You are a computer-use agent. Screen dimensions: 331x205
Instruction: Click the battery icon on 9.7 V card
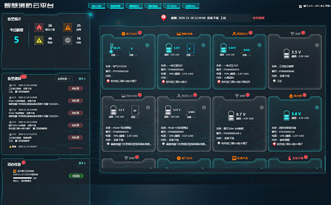[231, 116]
